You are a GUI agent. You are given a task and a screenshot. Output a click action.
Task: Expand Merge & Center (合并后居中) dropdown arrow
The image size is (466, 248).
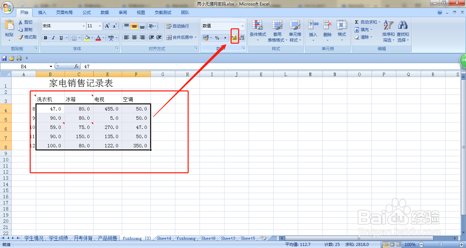coord(196,38)
